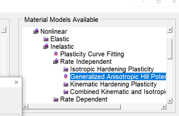Viewport: 179px width, 116px height.
Task: Click the Inelastic open folder icon
Action: click(46, 46)
